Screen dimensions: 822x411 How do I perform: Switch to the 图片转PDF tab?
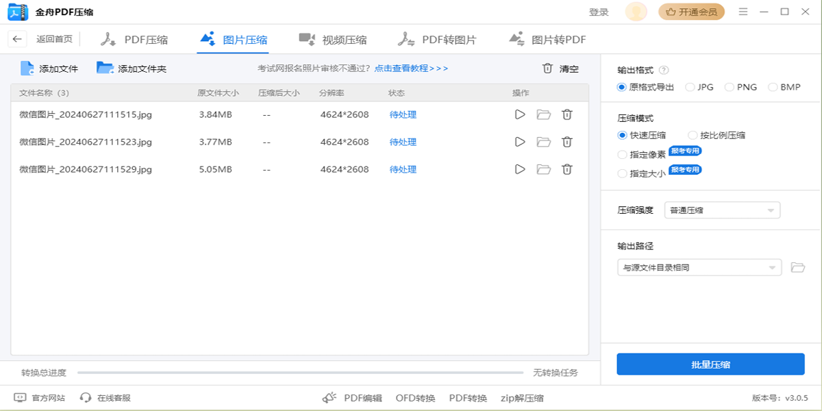click(x=547, y=40)
